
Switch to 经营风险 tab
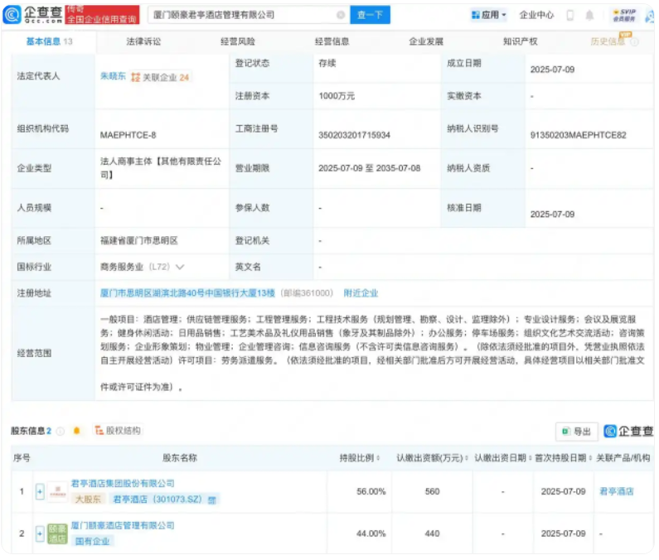coord(237,41)
